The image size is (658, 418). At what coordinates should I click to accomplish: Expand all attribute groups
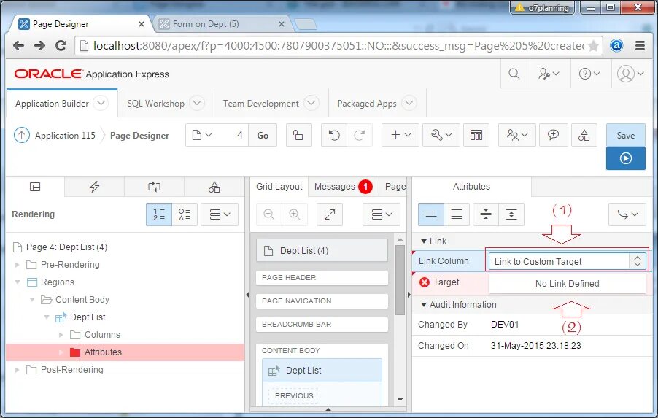point(511,214)
